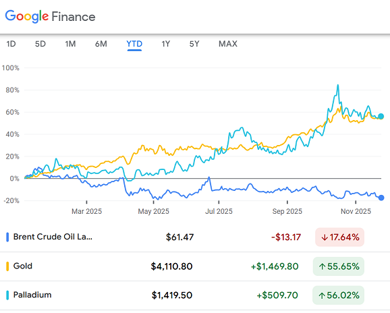
Task: Click the teal Palladium endpoint dot on chart
Action: coord(381,116)
